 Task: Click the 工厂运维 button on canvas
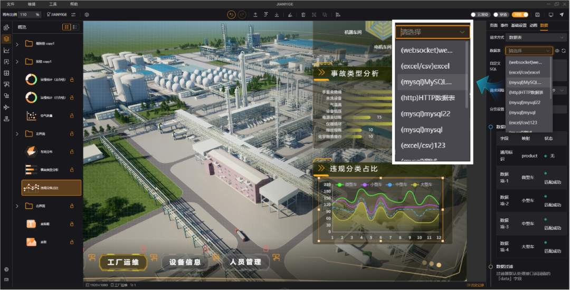coord(123,262)
